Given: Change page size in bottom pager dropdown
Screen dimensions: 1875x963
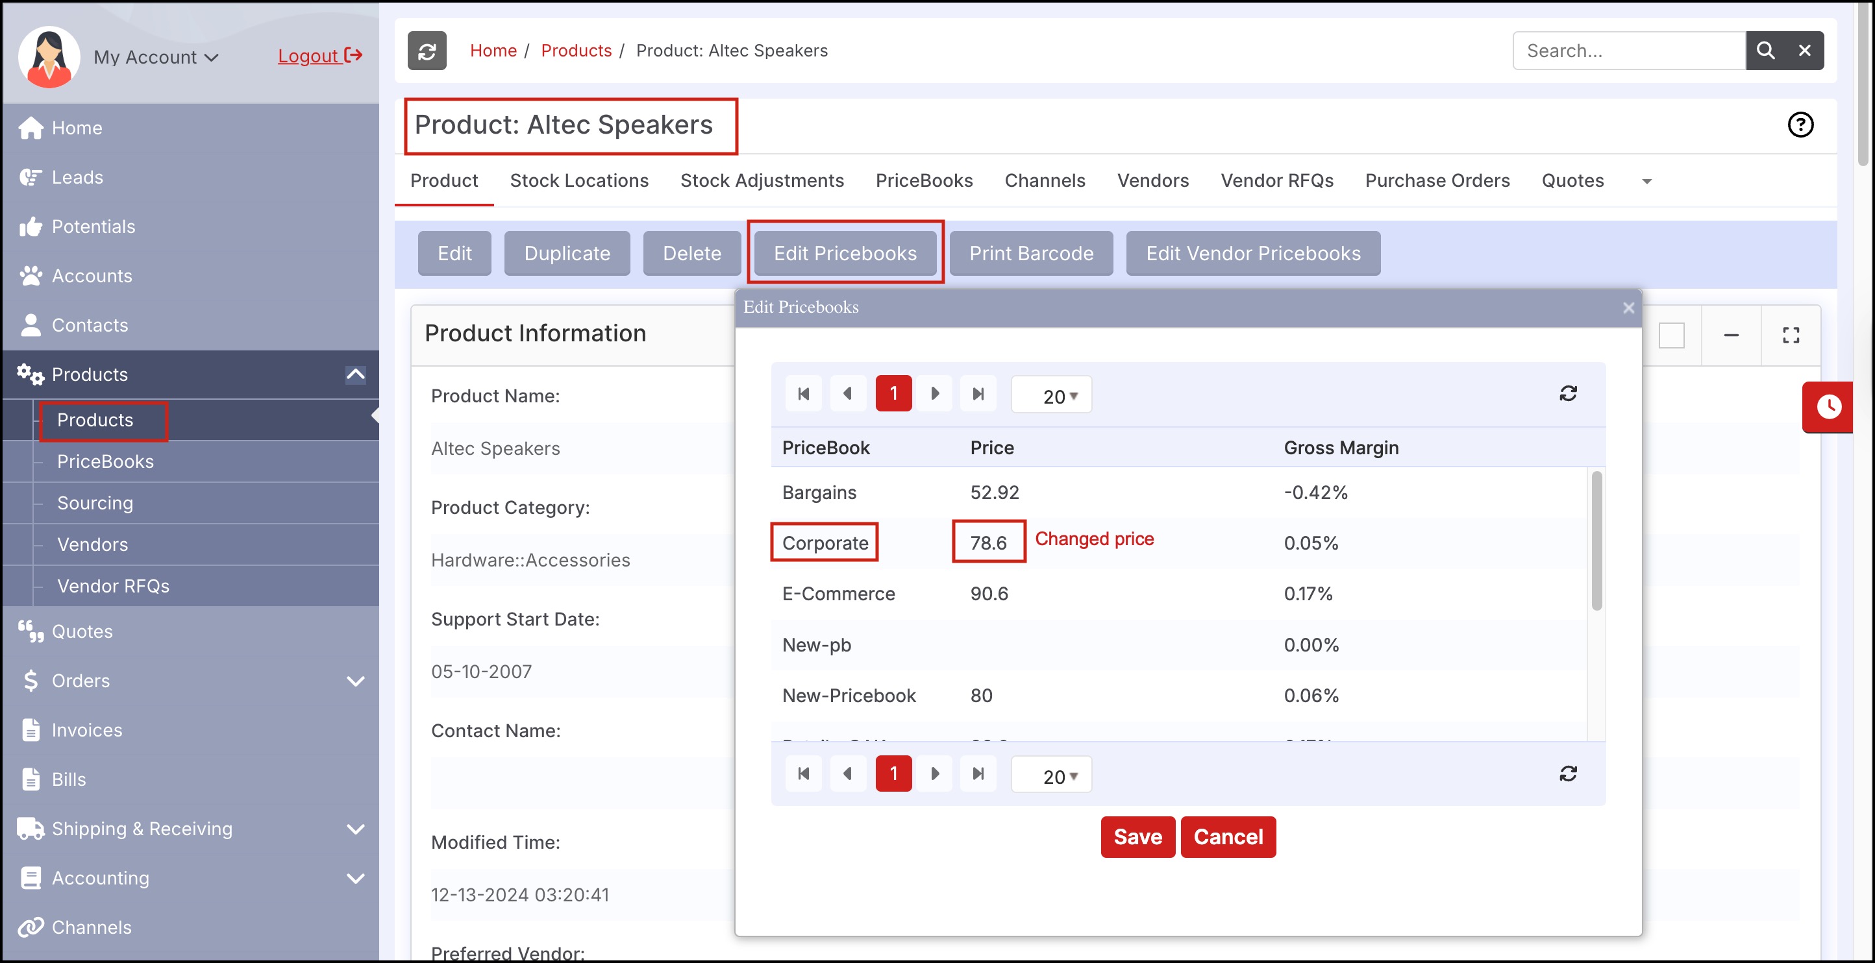Looking at the screenshot, I should pyautogui.click(x=1052, y=775).
